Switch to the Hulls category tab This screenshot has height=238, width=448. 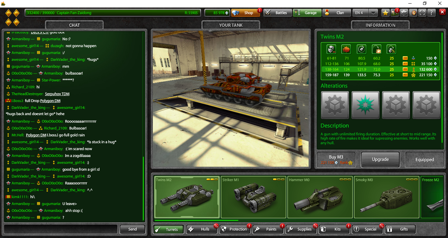tap(202, 229)
